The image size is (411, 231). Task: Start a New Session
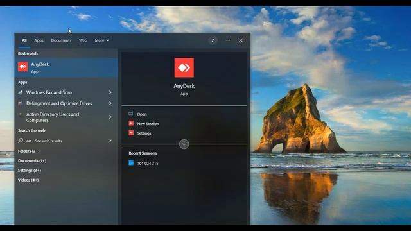point(148,124)
